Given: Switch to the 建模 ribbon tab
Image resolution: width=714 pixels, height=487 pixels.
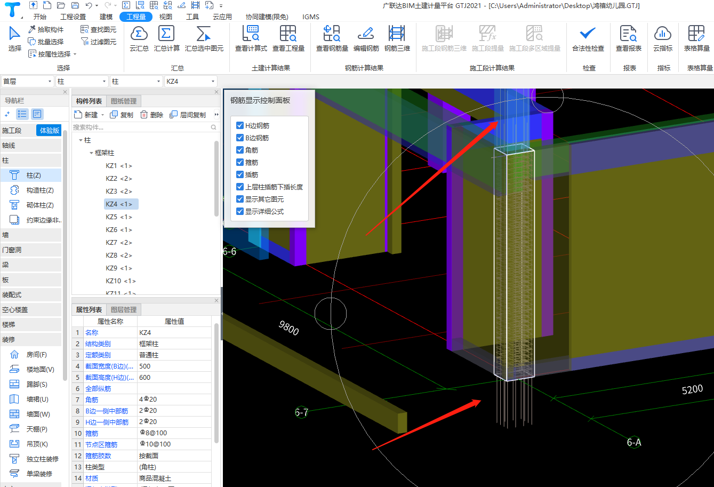Looking at the screenshot, I should (106, 17).
